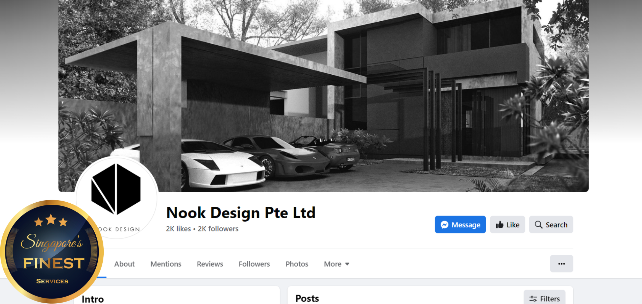Click the 2K followers link

pyautogui.click(x=218, y=229)
